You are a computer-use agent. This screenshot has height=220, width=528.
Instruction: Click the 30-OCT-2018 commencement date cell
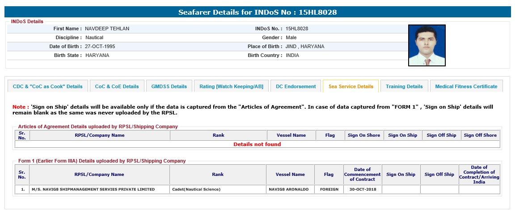(362, 189)
